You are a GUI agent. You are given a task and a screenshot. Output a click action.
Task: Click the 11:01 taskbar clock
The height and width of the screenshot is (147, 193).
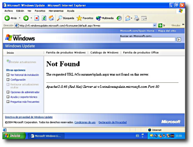pyautogui.click(x=179, y=136)
